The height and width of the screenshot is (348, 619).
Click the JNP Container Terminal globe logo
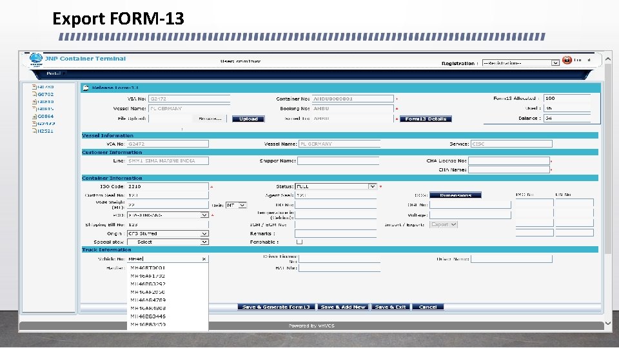36,59
